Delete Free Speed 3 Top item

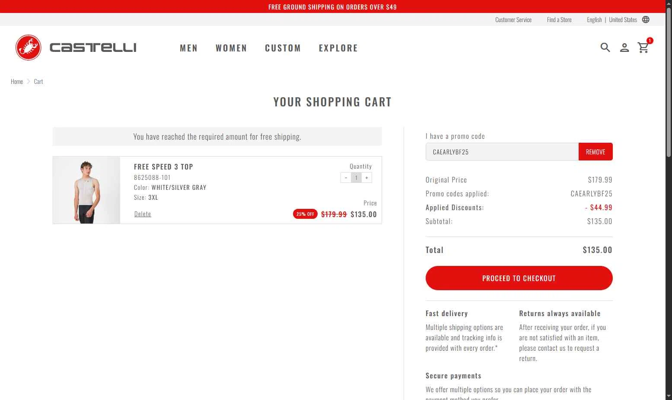coord(143,214)
